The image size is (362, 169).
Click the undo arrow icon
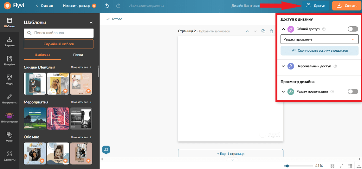pyautogui.click(x=107, y=6)
